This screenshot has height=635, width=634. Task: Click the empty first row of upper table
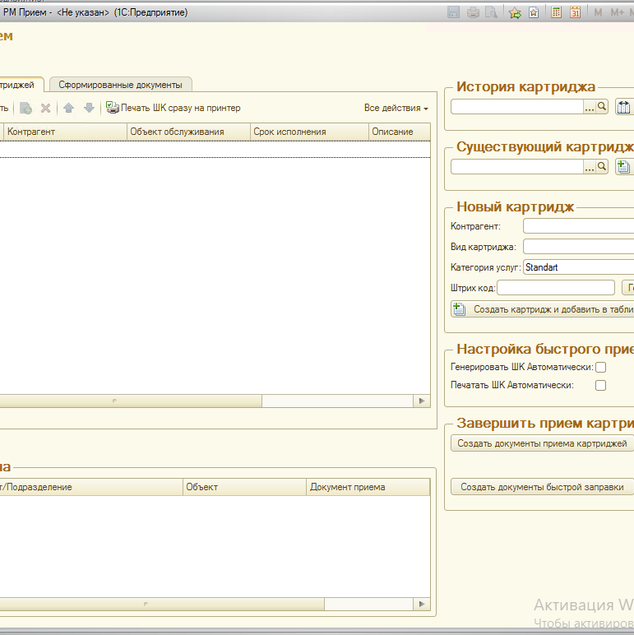(215, 150)
